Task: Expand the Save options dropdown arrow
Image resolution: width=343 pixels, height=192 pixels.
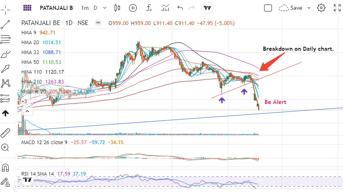Action: pos(309,8)
